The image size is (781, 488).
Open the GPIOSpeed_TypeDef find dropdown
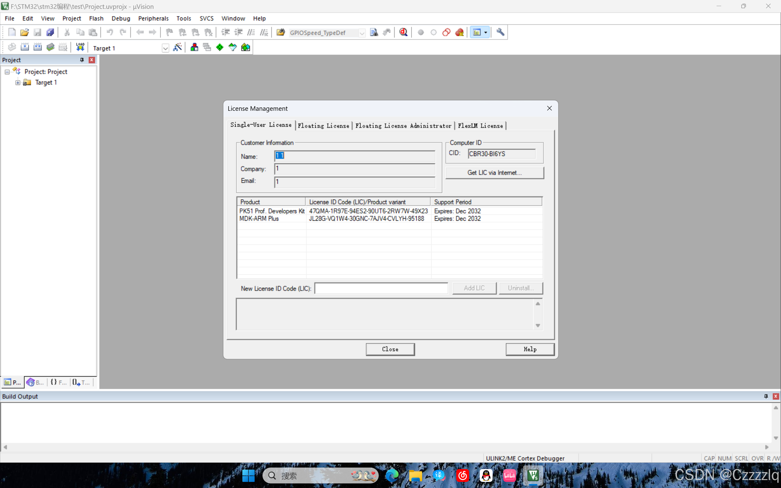click(x=362, y=33)
